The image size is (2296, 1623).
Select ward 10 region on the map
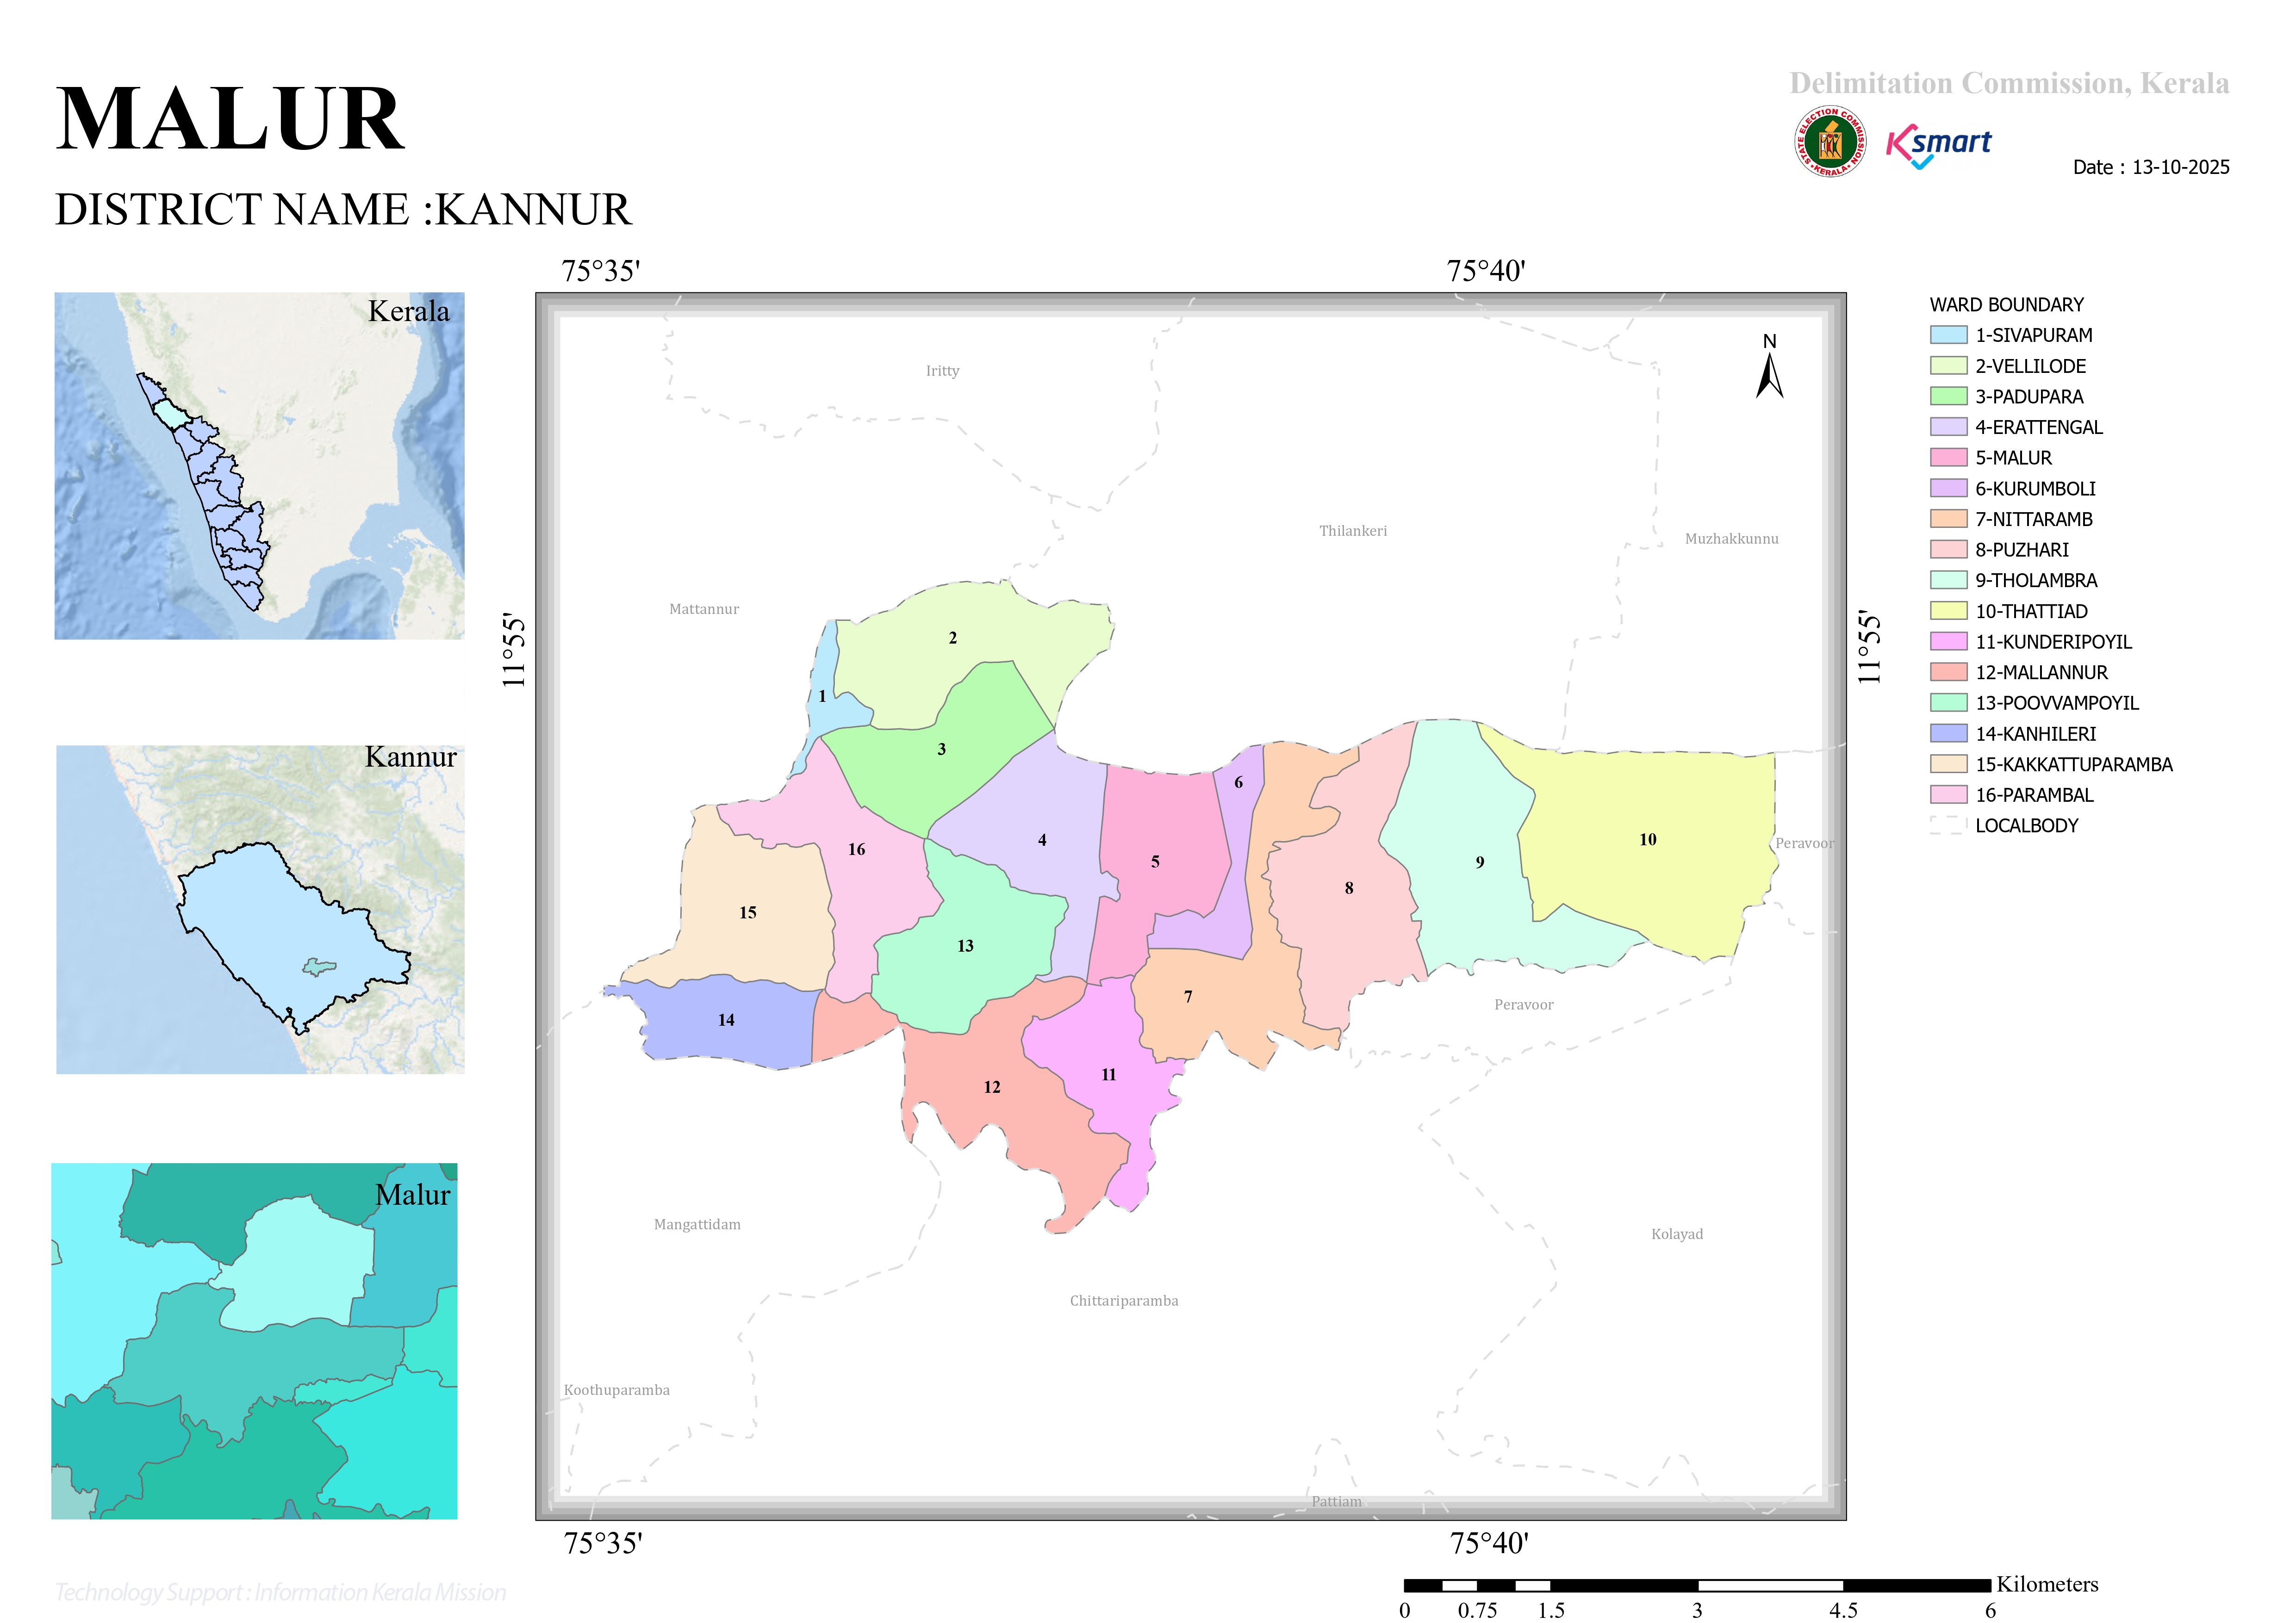tap(1648, 839)
